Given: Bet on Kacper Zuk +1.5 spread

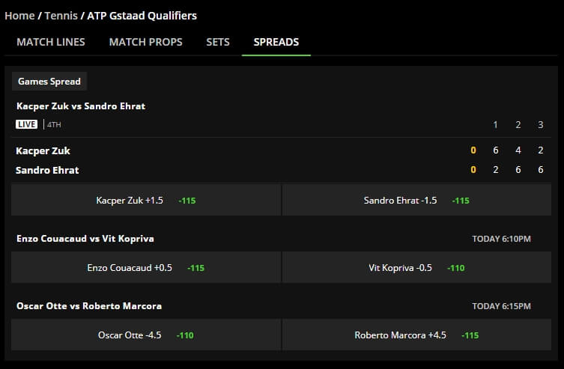Looking at the screenshot, I should 145,200.
